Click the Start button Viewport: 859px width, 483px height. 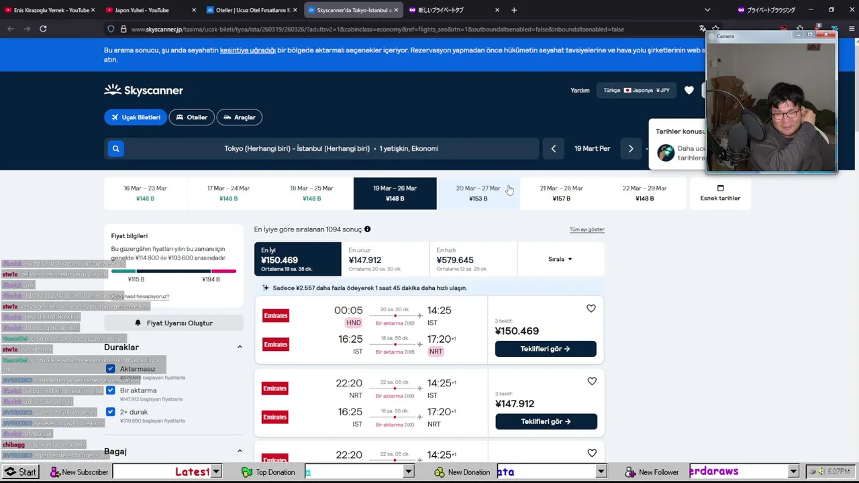[x=20, y=472]
